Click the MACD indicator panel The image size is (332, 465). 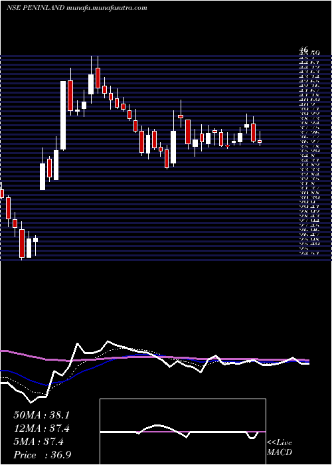click(183, 432)
